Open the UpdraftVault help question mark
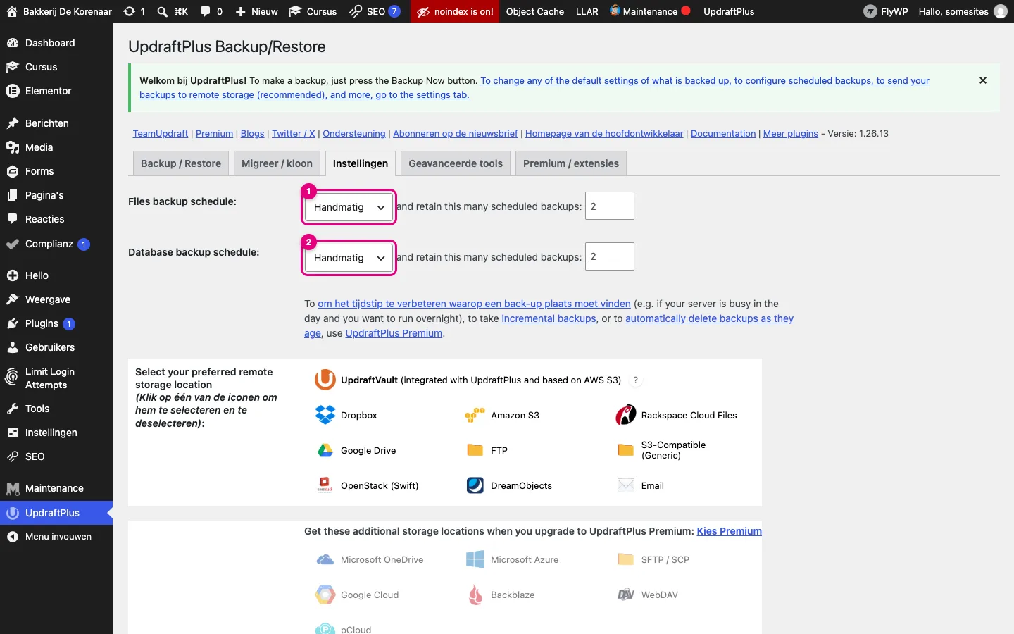This screenshot has width=1014, height=634. [636, 380]
